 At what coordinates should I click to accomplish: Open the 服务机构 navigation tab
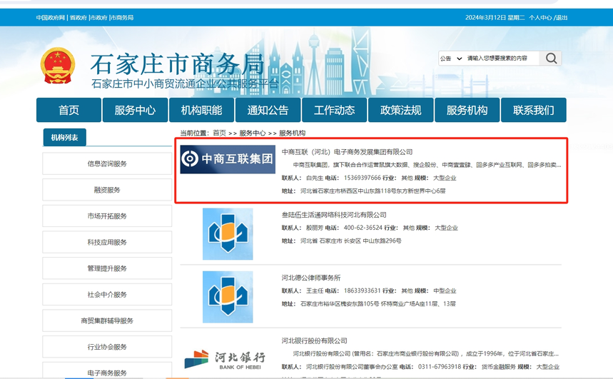click(467, 110)
